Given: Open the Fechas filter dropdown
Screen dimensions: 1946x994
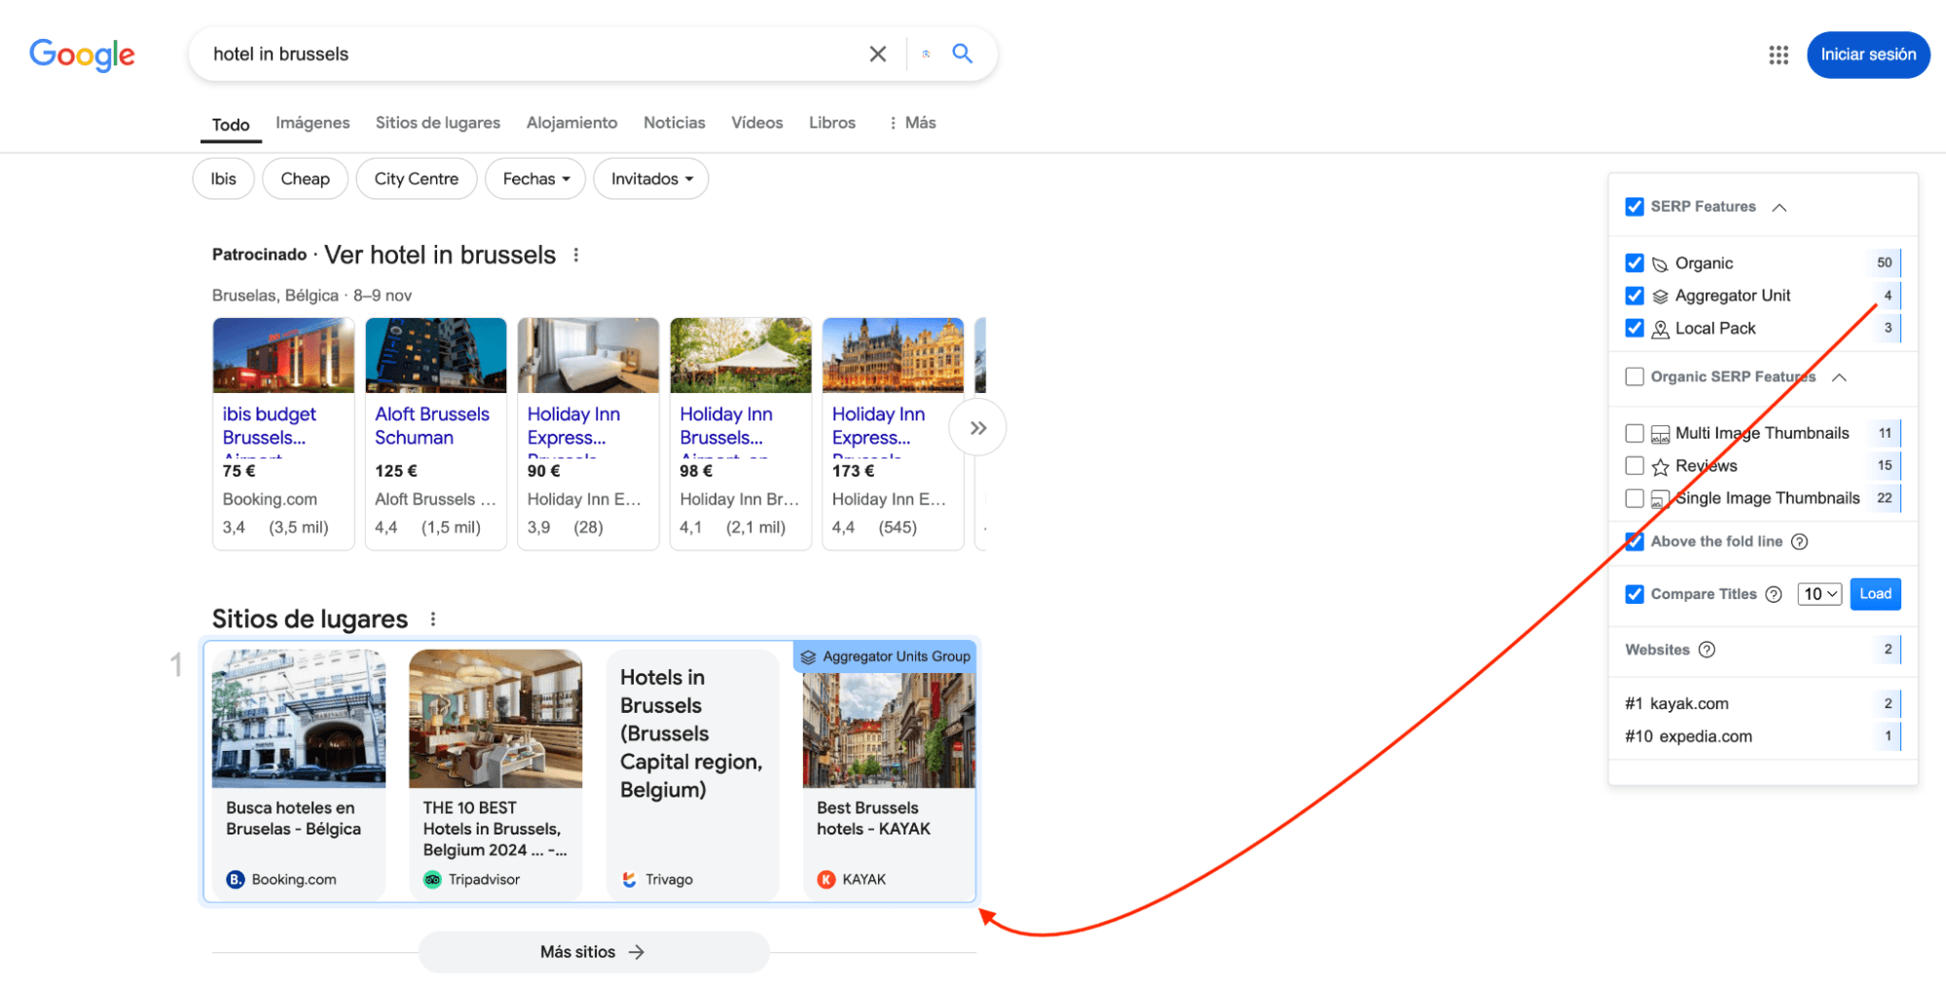Looking at the screenshot, I should pos(535,179).
